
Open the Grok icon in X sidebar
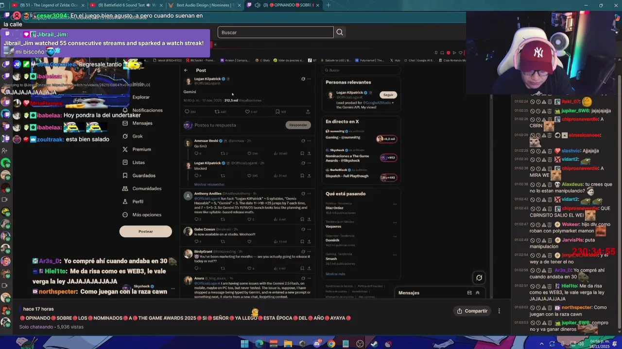pos(125,136)
